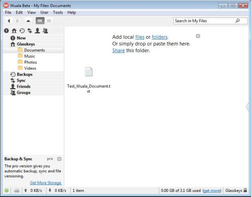Open the File menu

pyautogui.click(x=8, y=13)
